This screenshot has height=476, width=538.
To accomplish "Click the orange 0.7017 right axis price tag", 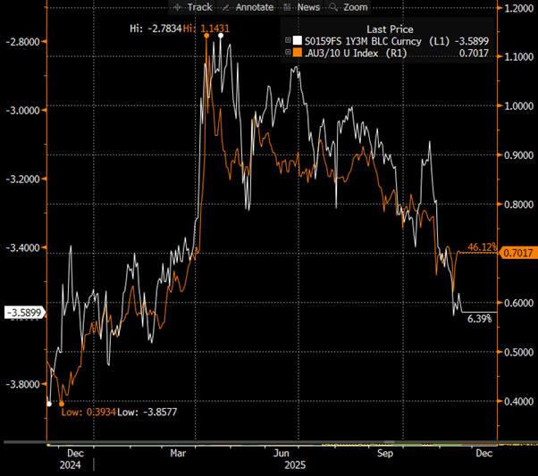I will (x=518, y=253).
